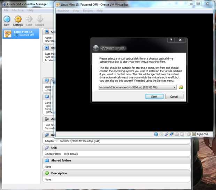
Task: Open the Settings gear in VirtualBox Manager
Action: coord(18,19)
